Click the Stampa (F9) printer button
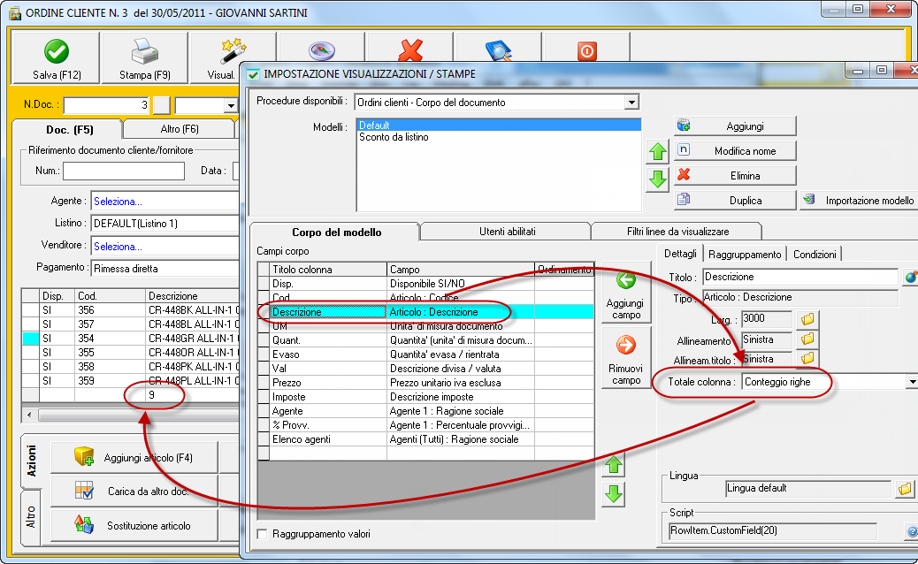The image size is (918, 564). (x=145, y=57)
